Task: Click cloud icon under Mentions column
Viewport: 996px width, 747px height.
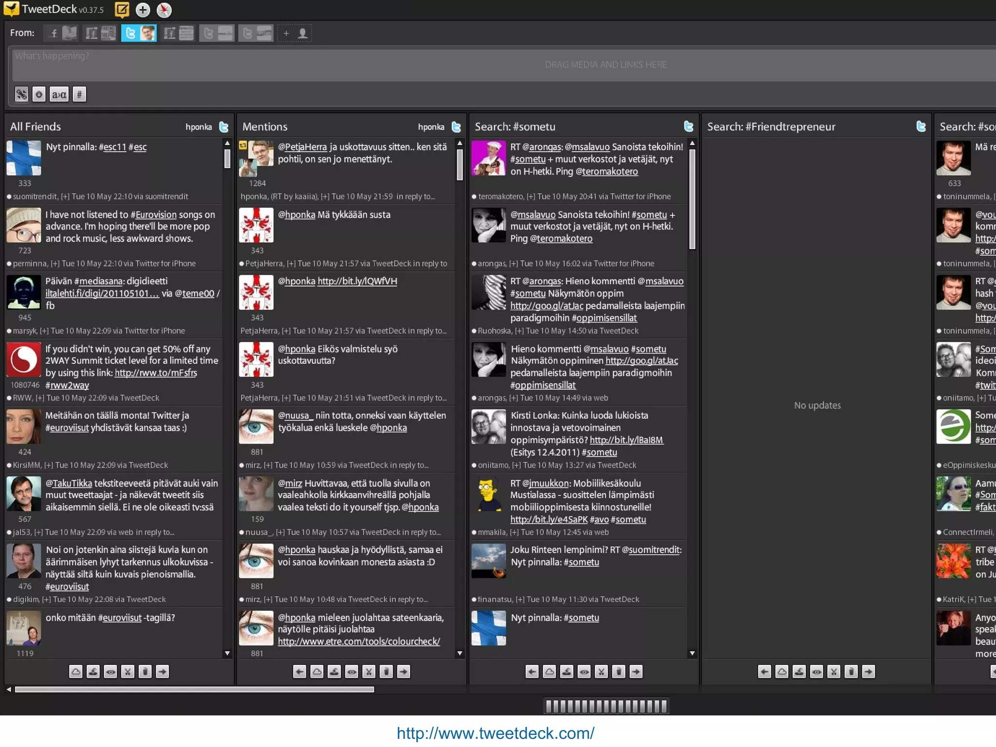Action: pos(317,672)
